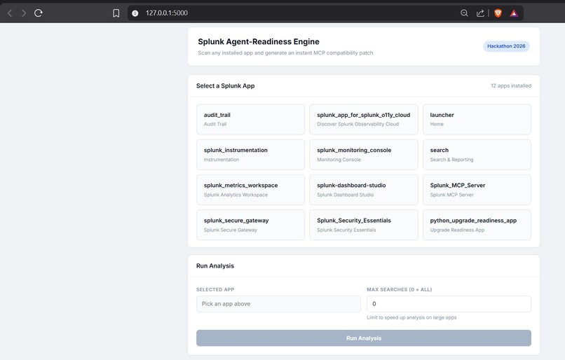Click the 'Scan any installed app' subtitle

coord(285,53)
